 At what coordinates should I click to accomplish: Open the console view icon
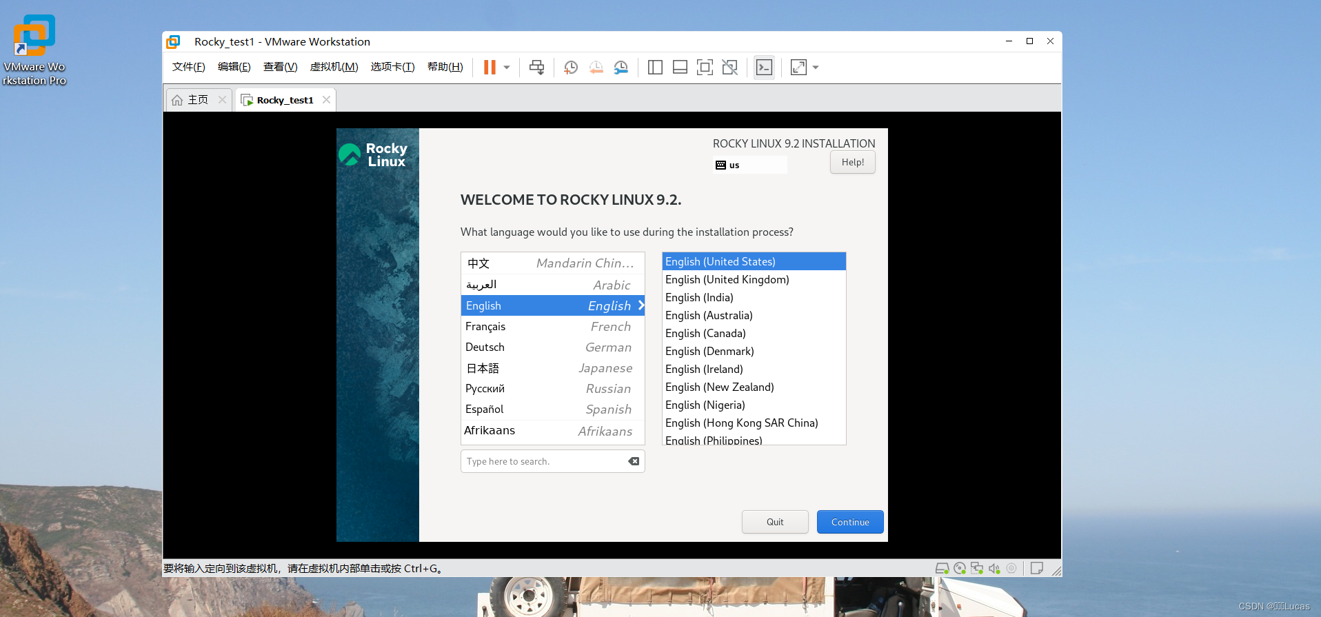[x=764, y=67]
